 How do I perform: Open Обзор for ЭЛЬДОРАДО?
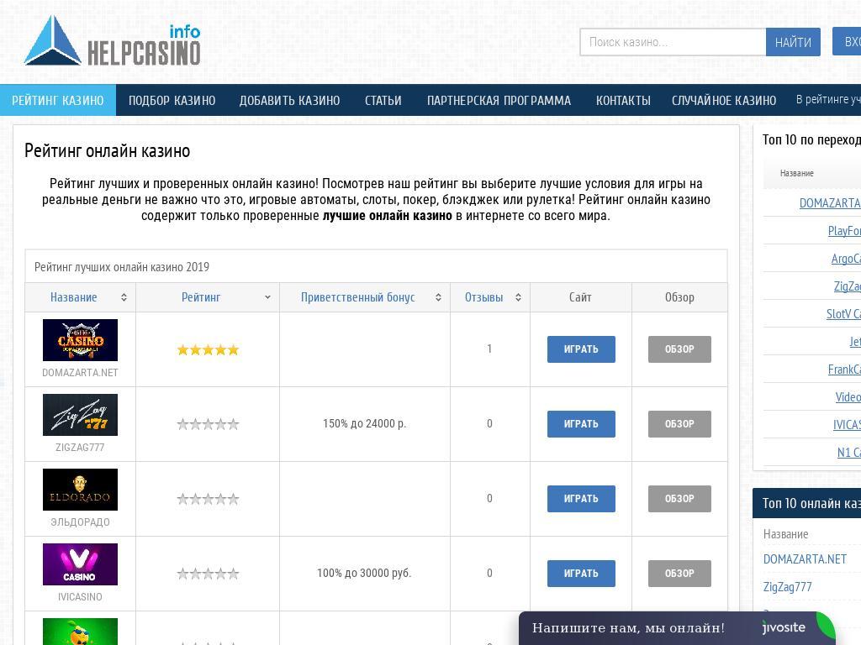(x=679, y=499)
